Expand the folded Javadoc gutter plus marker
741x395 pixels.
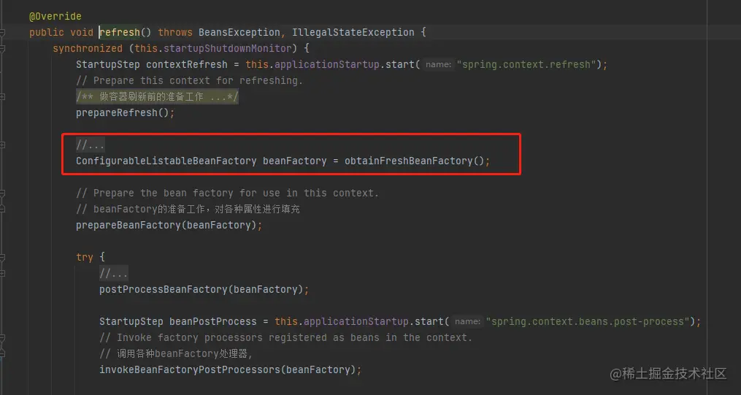pos(2,97)
